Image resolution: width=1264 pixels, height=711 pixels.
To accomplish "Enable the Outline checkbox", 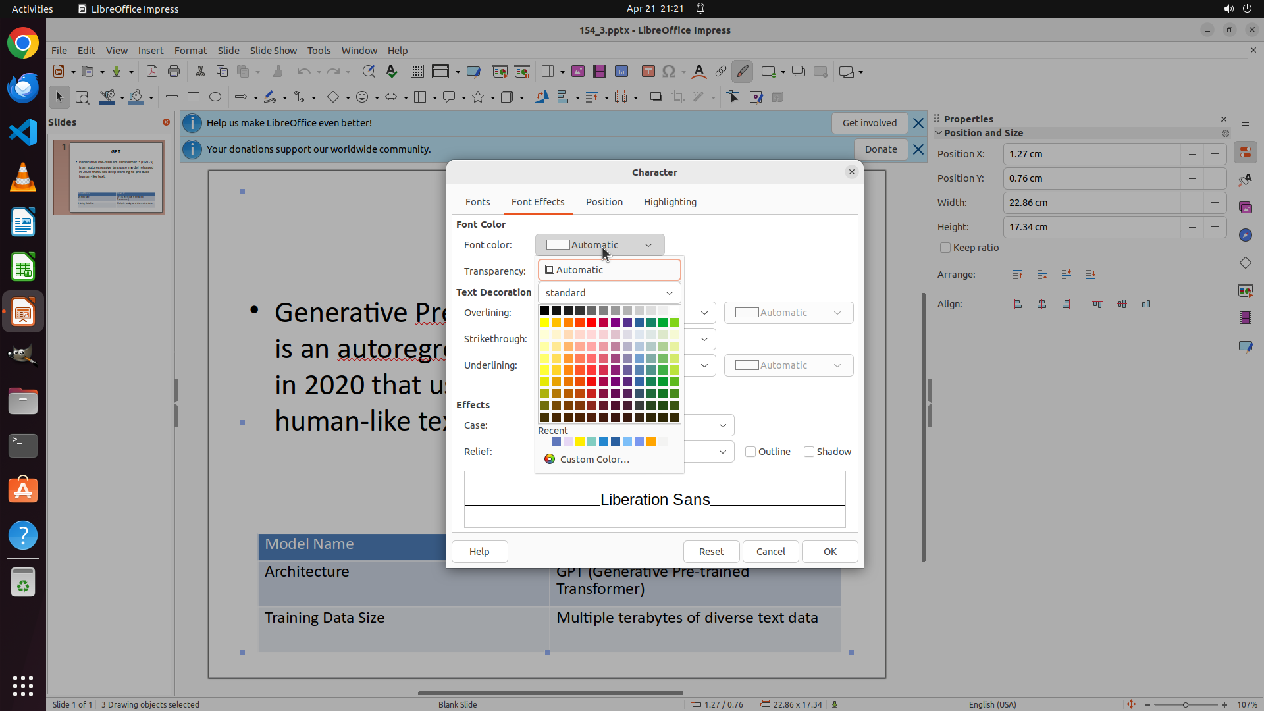I will click(750, 452).
